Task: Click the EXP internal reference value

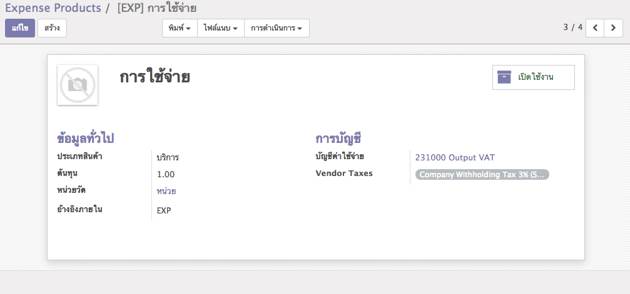Action: point(164,210)
